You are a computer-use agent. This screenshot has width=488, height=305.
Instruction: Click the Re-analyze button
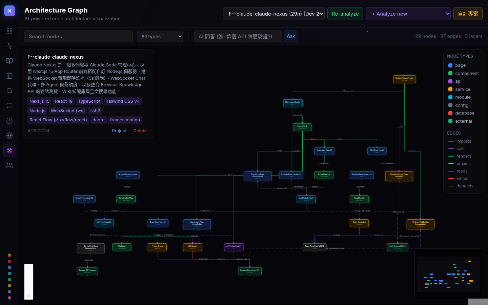click(x=345, y=14)
